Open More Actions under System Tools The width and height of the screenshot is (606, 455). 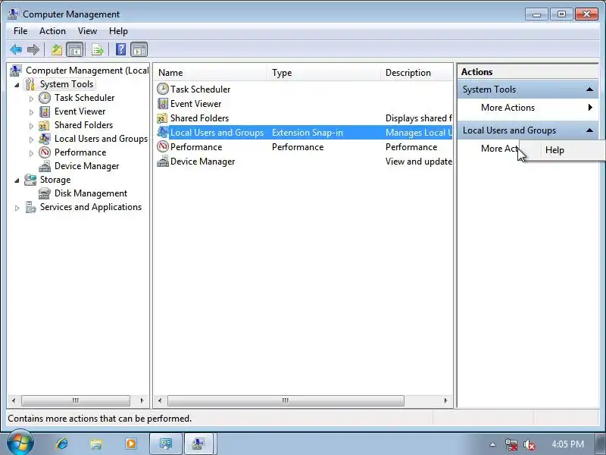click(x=528, y=108)
